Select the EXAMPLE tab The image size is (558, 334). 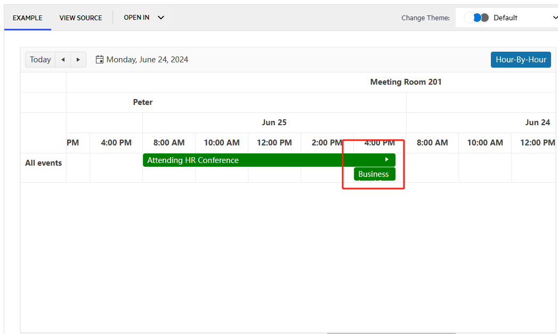(x=27, y=18)
